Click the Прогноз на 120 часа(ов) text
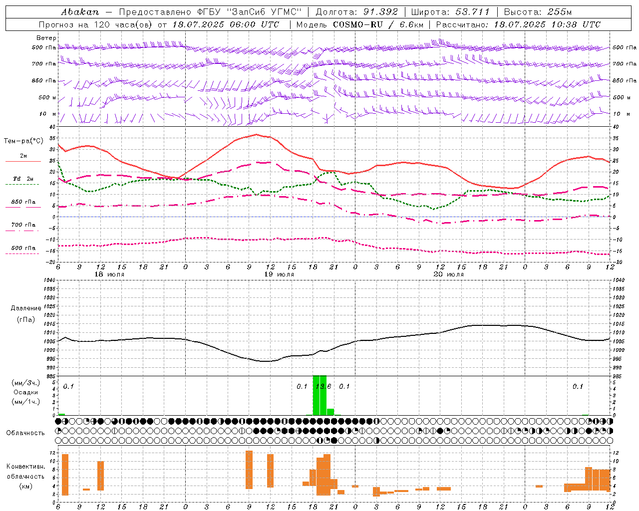Image resolution: width=639 pixels, height=511 pixels. [96, 24]
